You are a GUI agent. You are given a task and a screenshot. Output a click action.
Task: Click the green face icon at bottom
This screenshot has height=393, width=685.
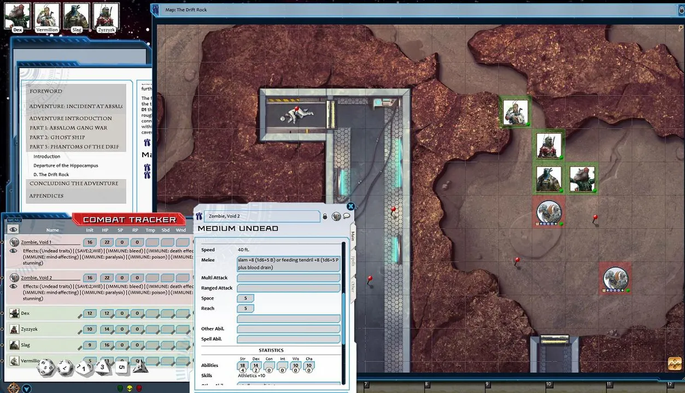[x=120, y=388]
